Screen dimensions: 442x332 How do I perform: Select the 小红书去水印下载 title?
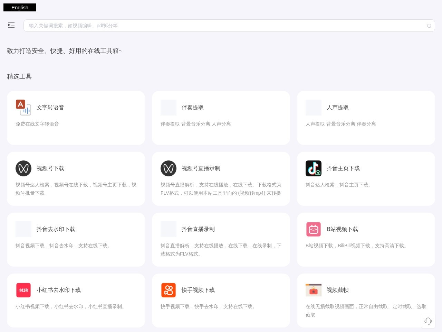coord(59,290)
